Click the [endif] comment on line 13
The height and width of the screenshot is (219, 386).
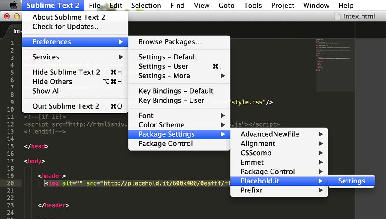pyautogui.click(x=45, y=132)
